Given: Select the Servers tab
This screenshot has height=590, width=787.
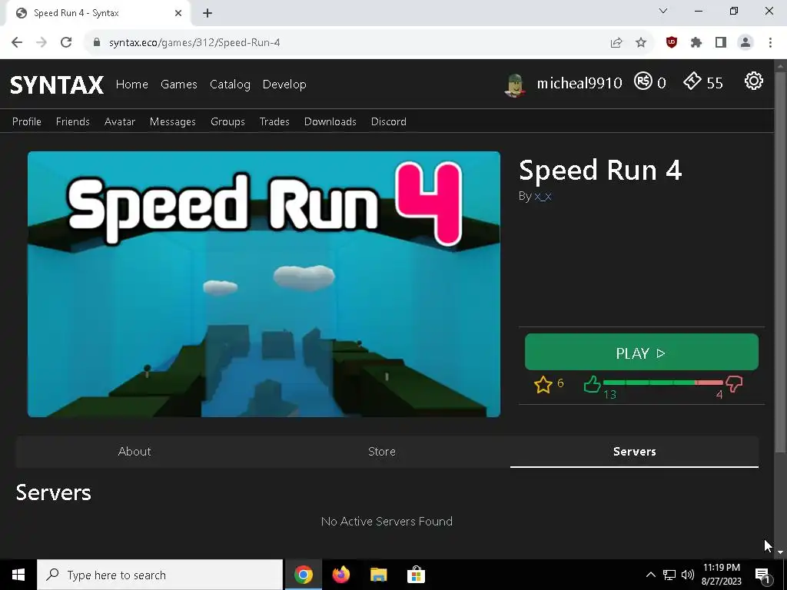Looking at the screenshot, I should 634,452.
